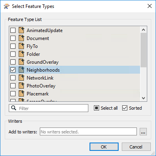Click the Cancel button
The image size is (156, 156).
tap(136, 147)
